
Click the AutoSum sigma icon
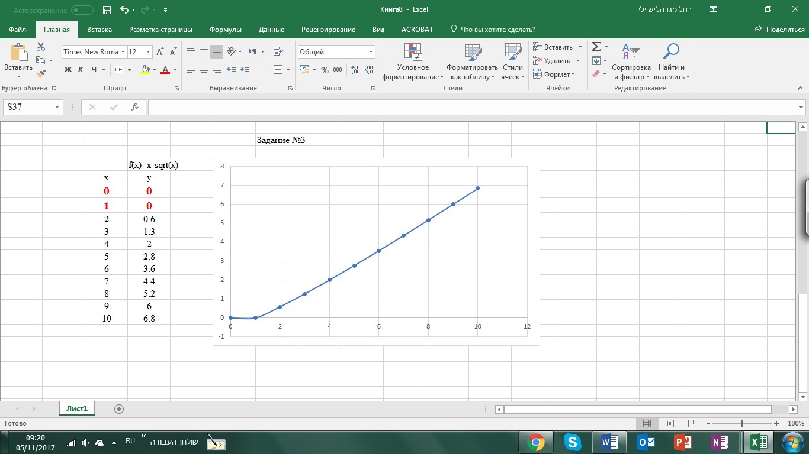(x=596, y=47)
